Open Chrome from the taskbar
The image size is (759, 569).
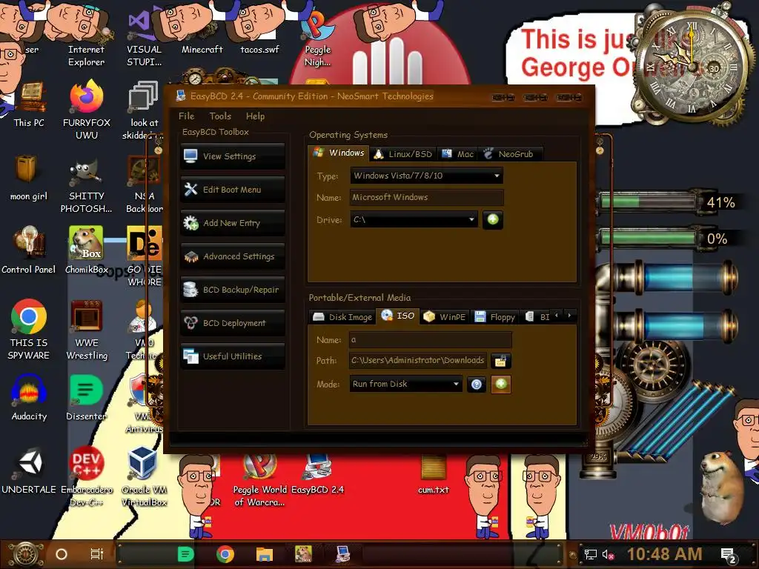pos(225,554)
